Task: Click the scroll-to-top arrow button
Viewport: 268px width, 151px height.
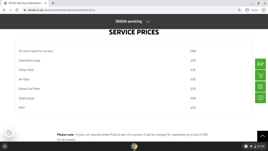Action: click(263, 136)
